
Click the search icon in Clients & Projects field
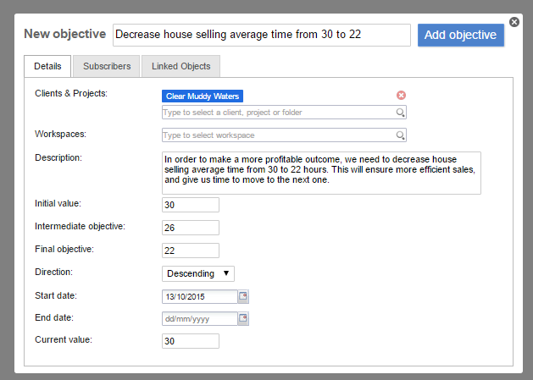tap(400, 113)
